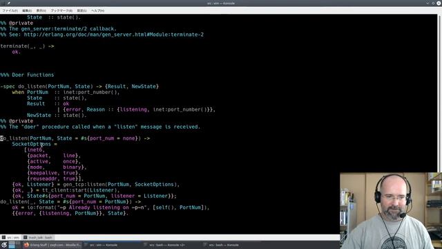Close the Konsole window
The width and height of the screenshot is (442, 249).
[x=439, y=3]
